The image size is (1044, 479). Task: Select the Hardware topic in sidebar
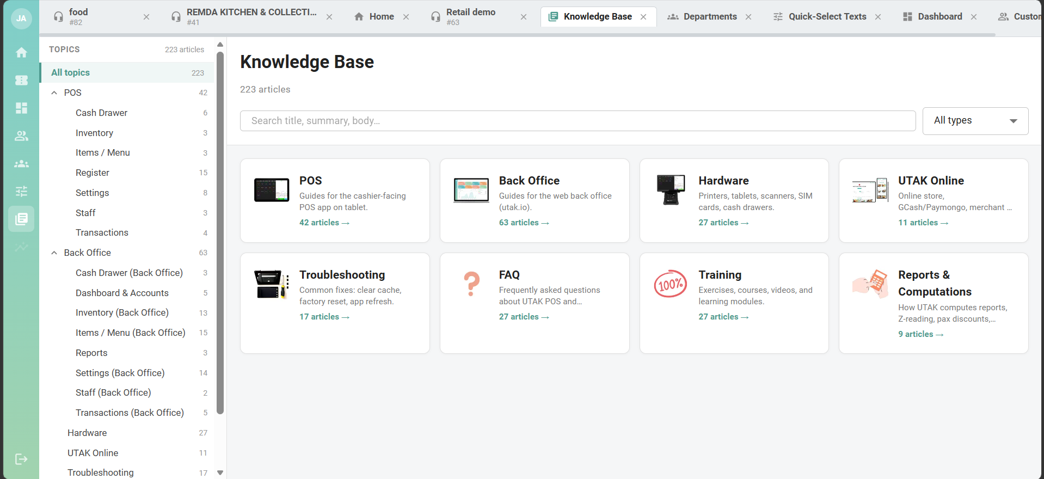tap(127, 433)
